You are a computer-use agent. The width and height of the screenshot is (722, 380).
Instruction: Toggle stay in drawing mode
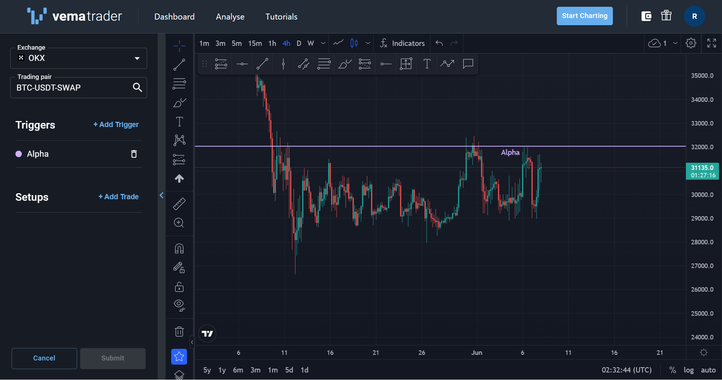click(x=179, y=268)
